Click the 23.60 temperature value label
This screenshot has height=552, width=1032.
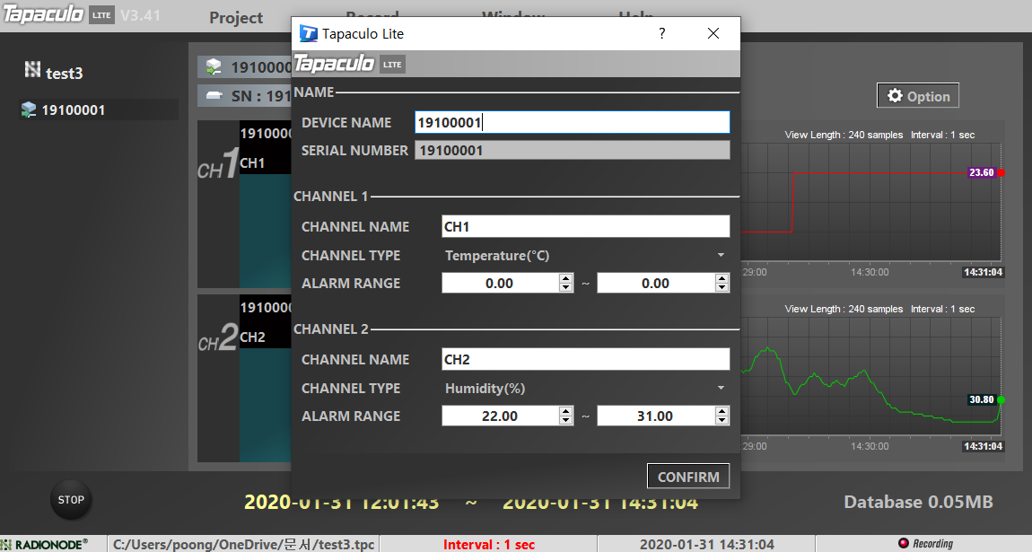982,172
